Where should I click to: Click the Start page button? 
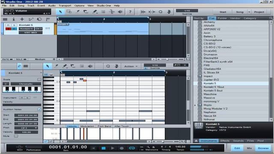pyautogui.click(x=223, y=12)
